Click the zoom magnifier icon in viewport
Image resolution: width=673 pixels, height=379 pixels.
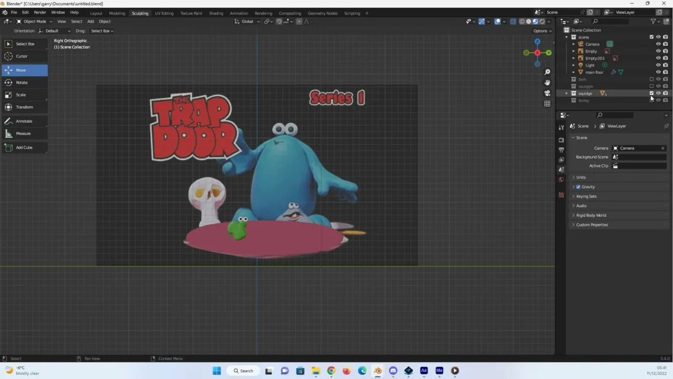[x=547, y=72]
